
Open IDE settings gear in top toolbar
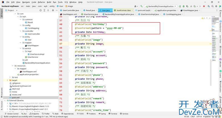[x=216, y=6]
